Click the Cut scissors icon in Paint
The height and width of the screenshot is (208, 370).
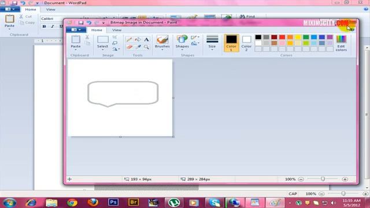(x=87, y=37)
